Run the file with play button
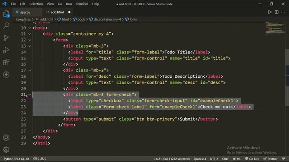 [x=270, y=12]
